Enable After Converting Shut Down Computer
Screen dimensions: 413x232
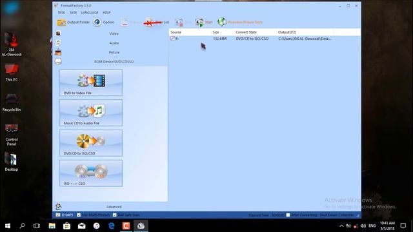[x=288, y=215]
